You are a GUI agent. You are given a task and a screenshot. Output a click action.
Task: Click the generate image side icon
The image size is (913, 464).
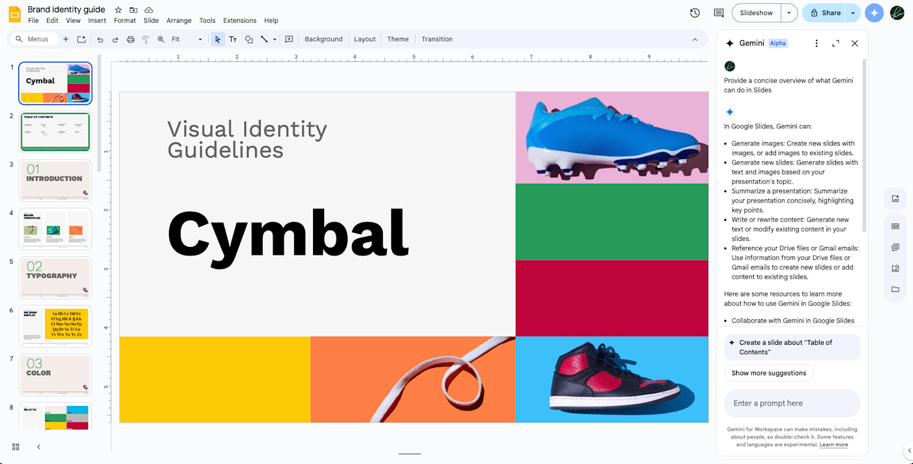pos(895,199)
